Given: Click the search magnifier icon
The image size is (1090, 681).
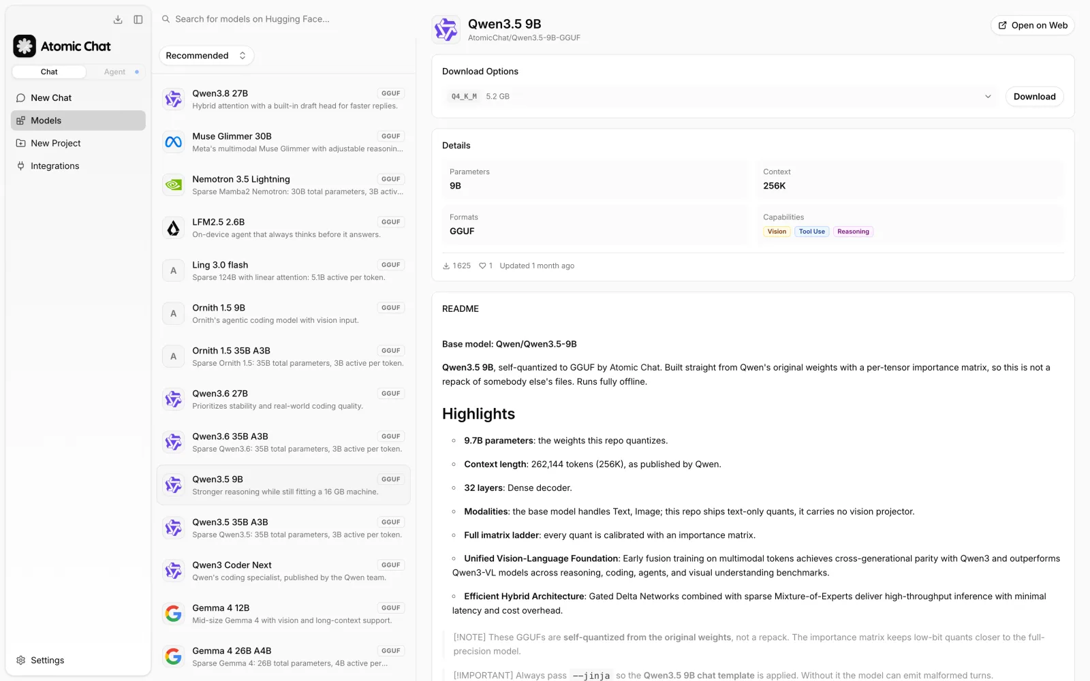Looking at the screenshot, I should click(x=166, y=19).
